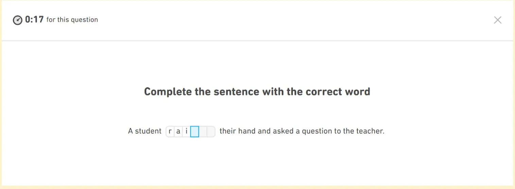515x189 pixels.
Task: Click the last empty letter box
Action: pyautogui.click(x=211, y=131)
